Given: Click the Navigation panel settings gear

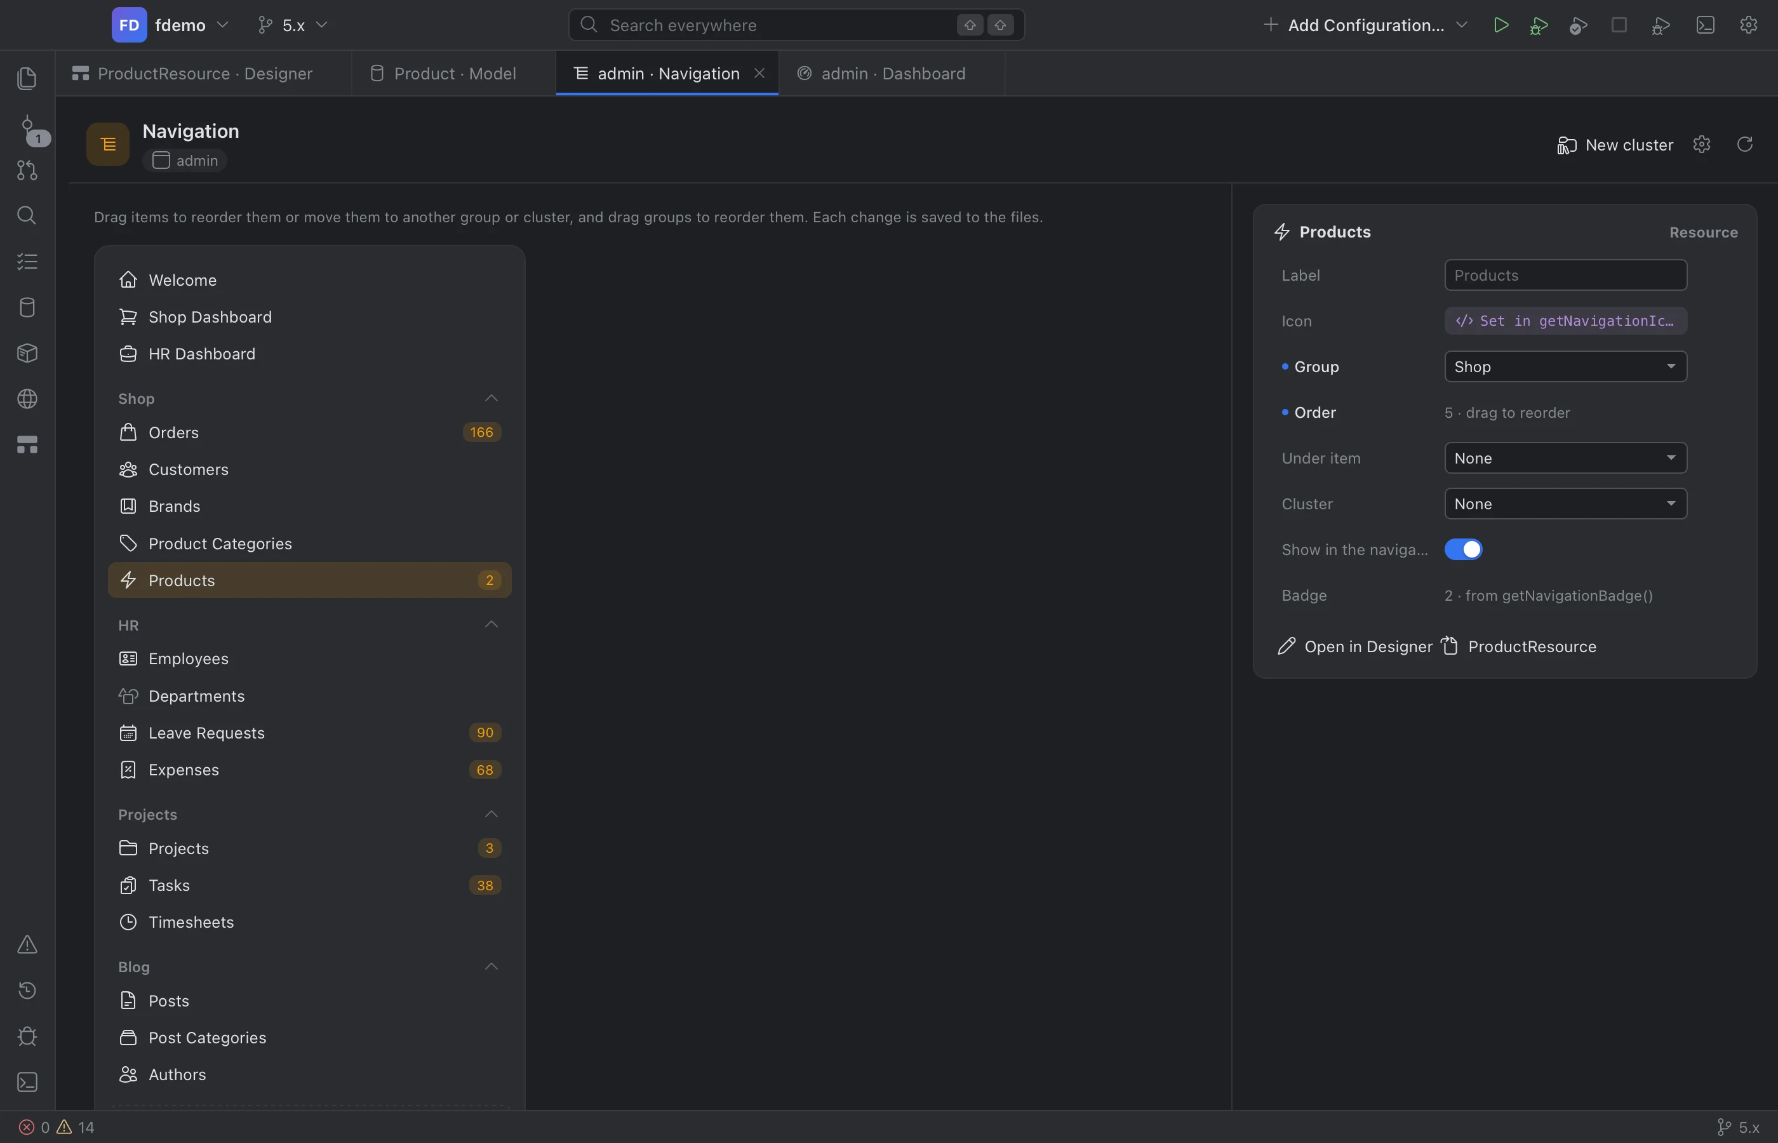Looking at the screenshot, I should (1702, 144).
